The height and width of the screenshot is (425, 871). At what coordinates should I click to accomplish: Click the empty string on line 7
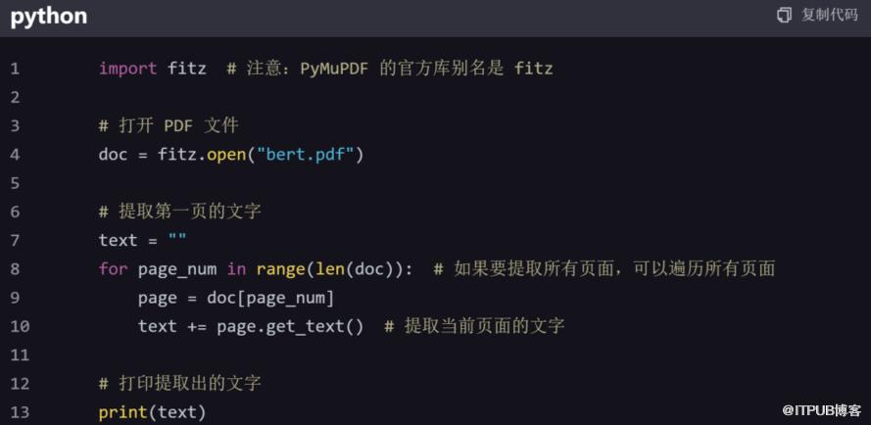176,240
